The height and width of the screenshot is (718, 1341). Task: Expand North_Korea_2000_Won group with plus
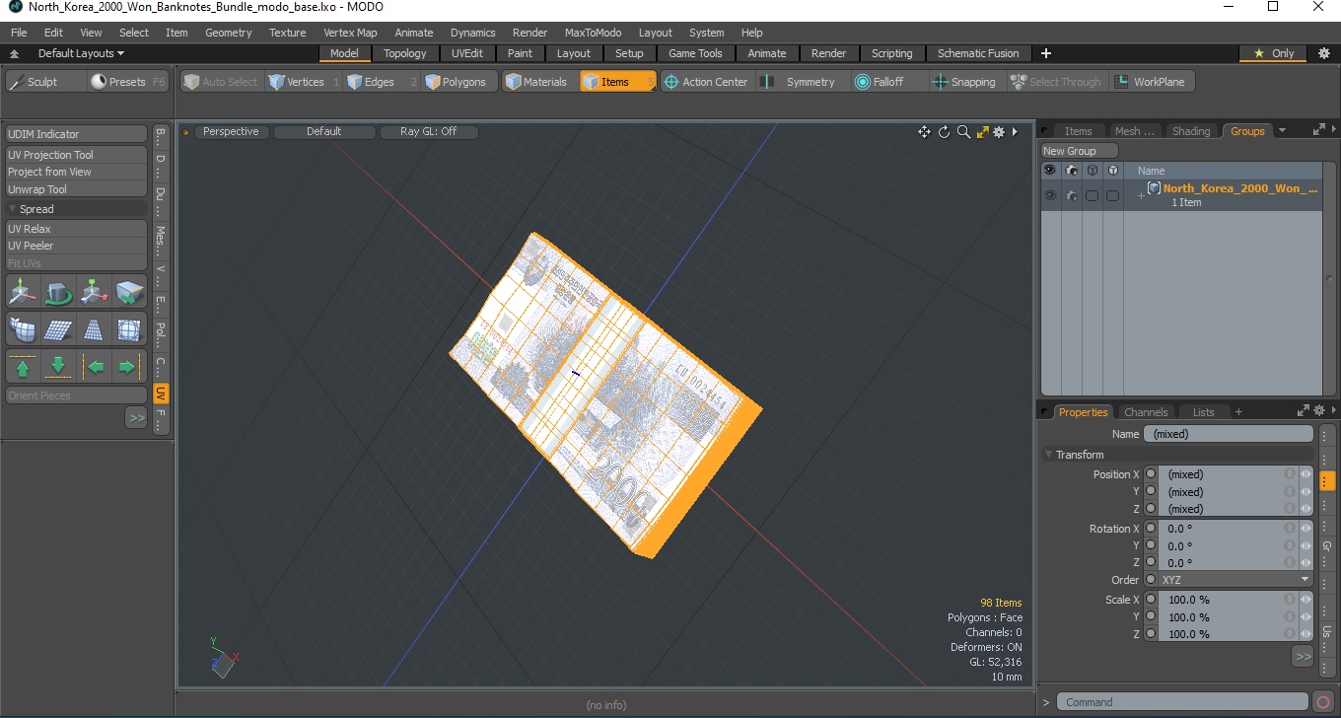pos(1141,195)
